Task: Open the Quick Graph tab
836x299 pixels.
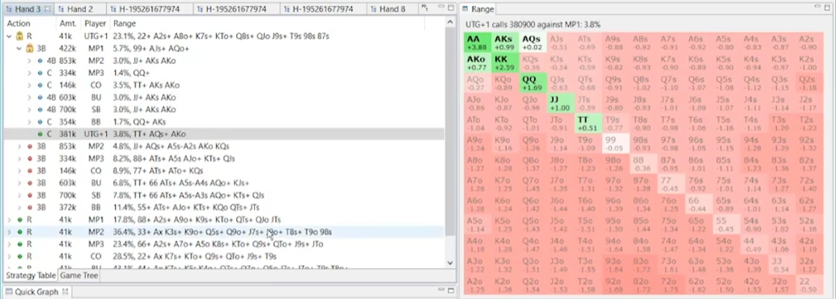Action: pos(37,292)
